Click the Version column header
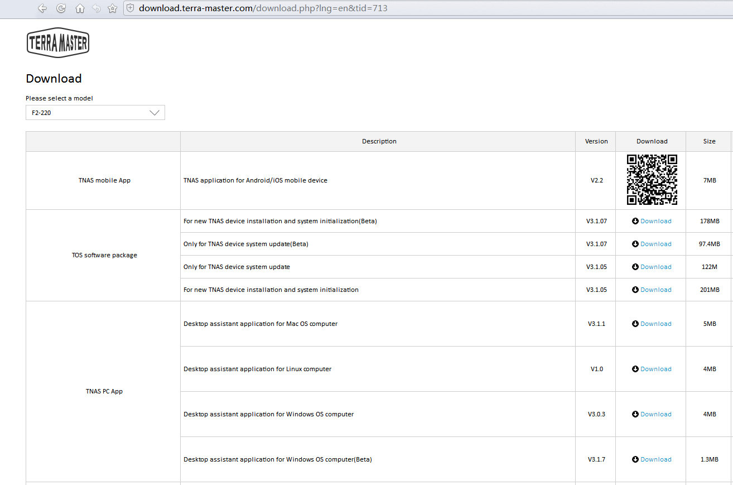 tap(596, 142)
